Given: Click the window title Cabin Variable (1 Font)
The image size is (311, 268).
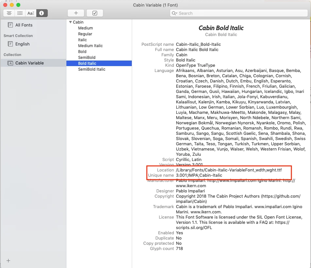Looking at the screenshot, I should pyautogui.click(x=155, y=5).
